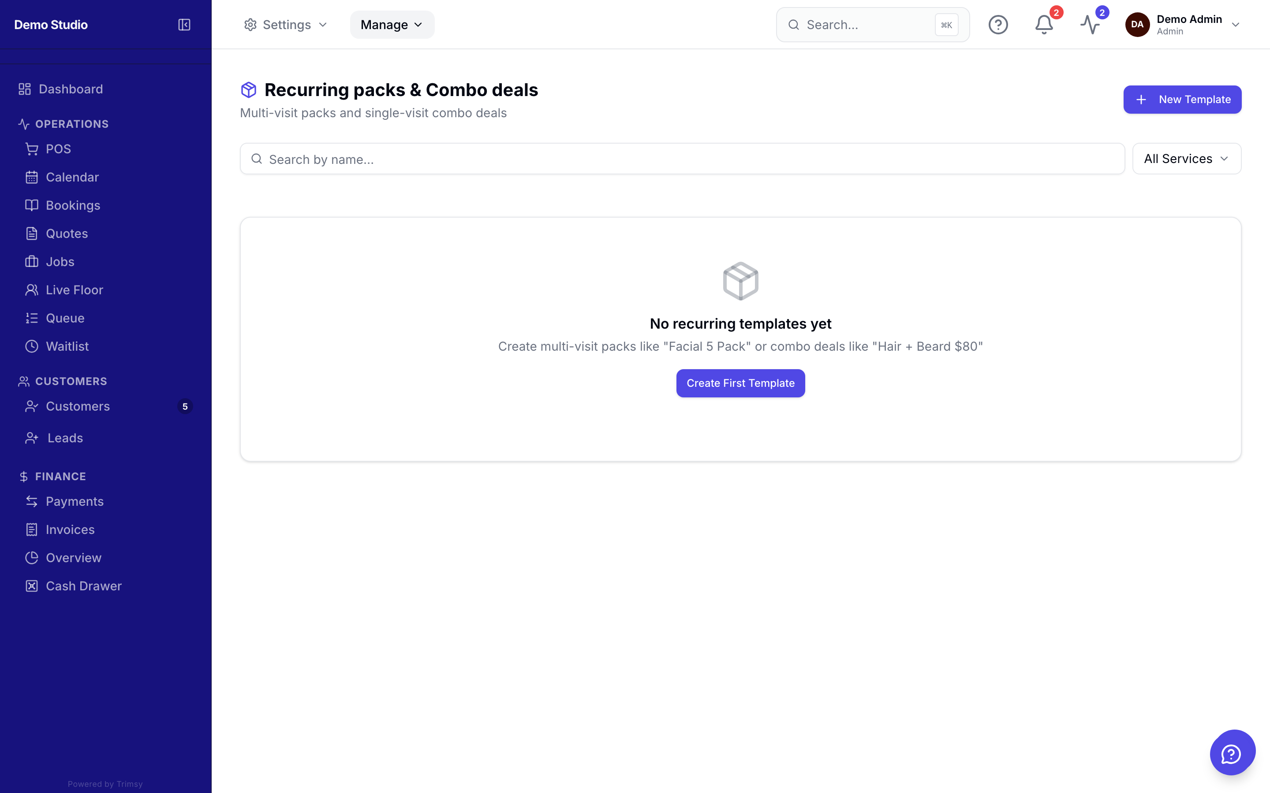
Task: Click the Bookings book icon
Action: pos(31,206)
